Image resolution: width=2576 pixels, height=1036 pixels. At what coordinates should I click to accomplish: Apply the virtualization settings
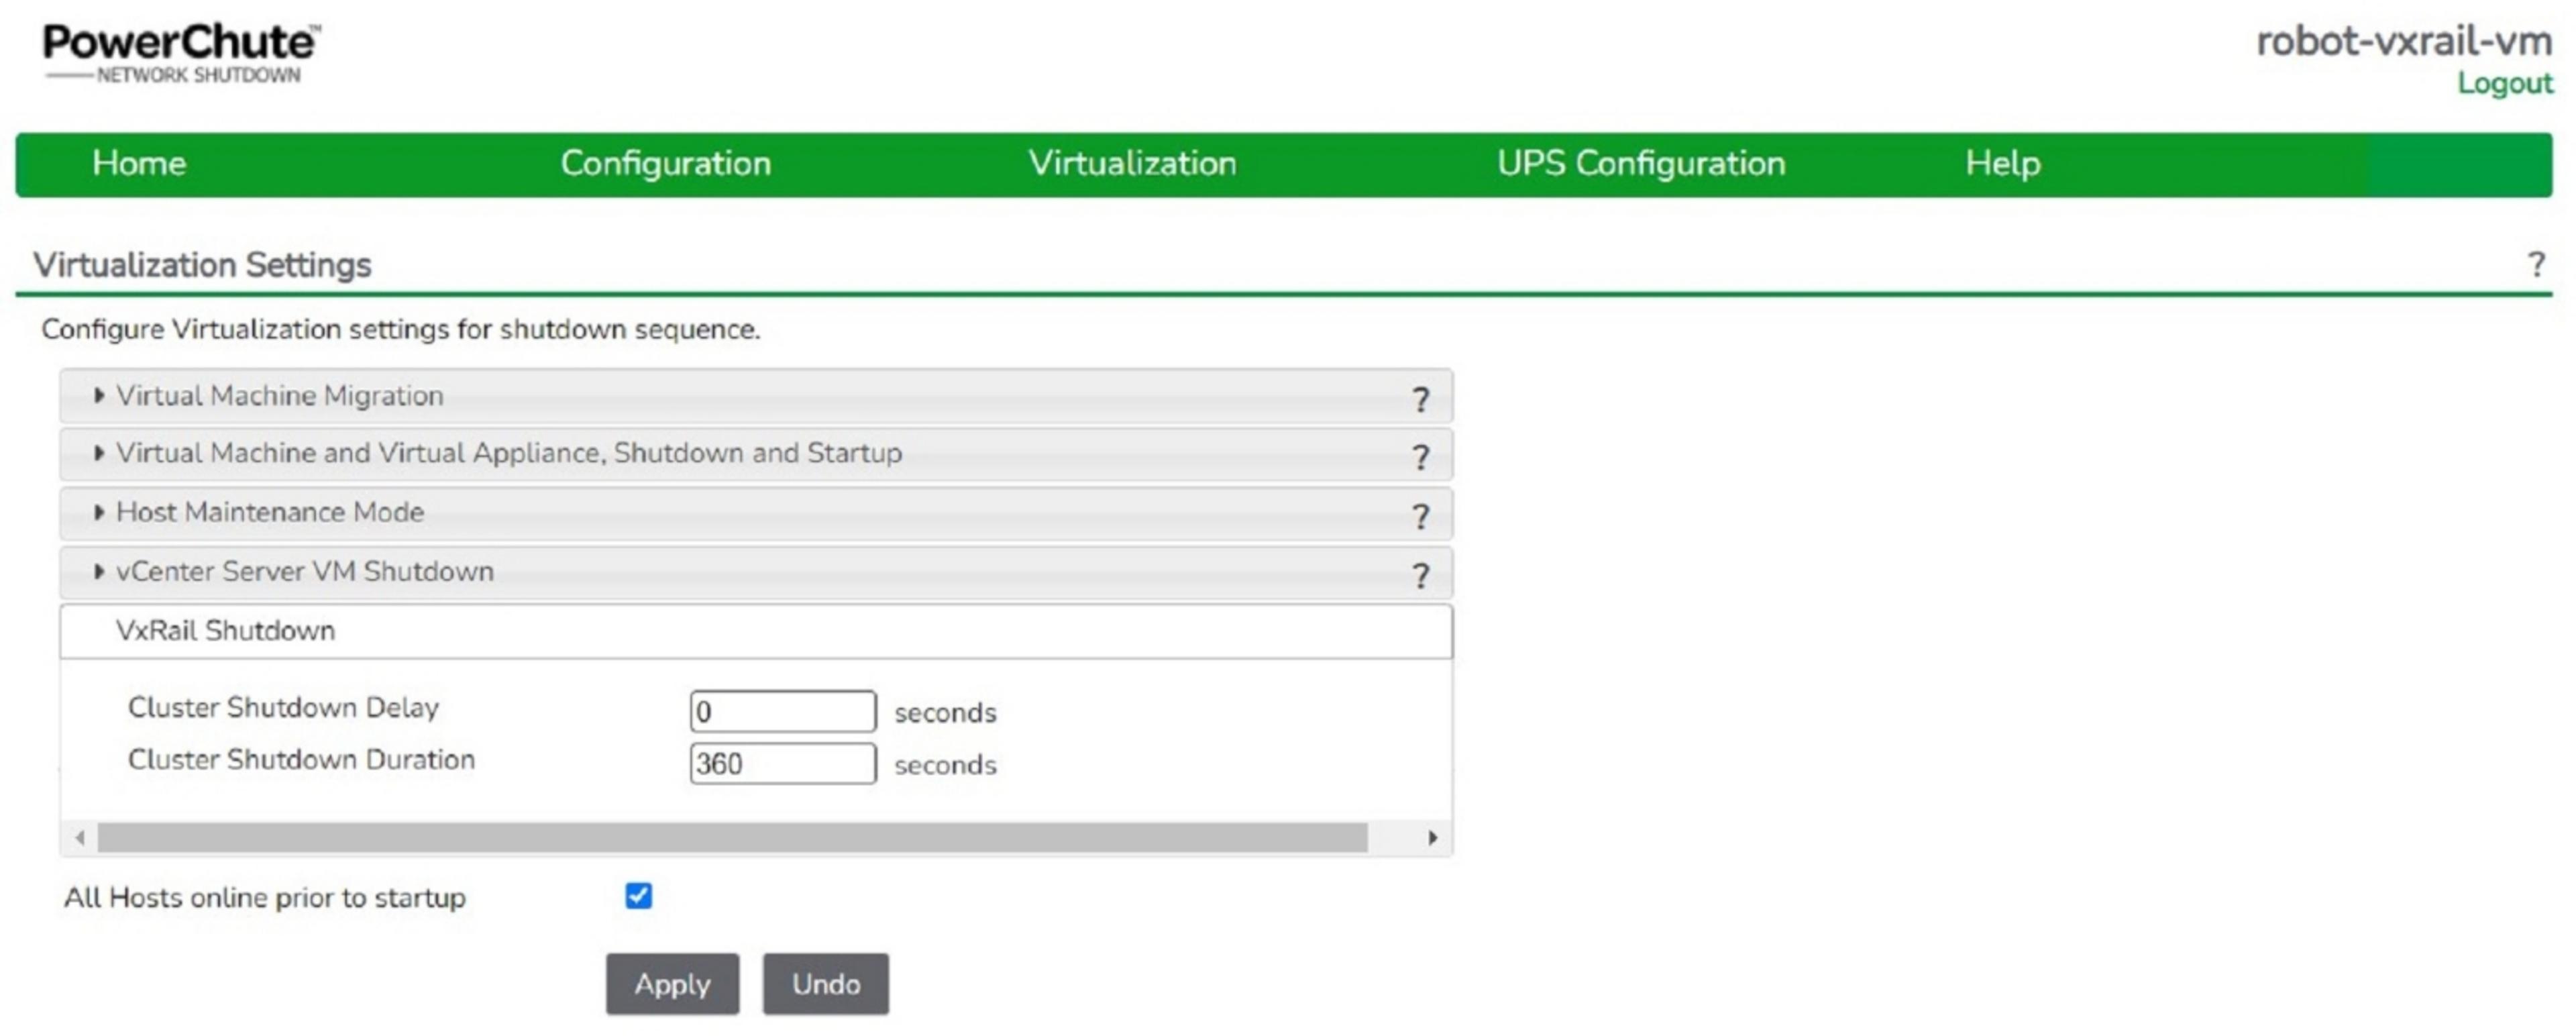coord(672,984)
